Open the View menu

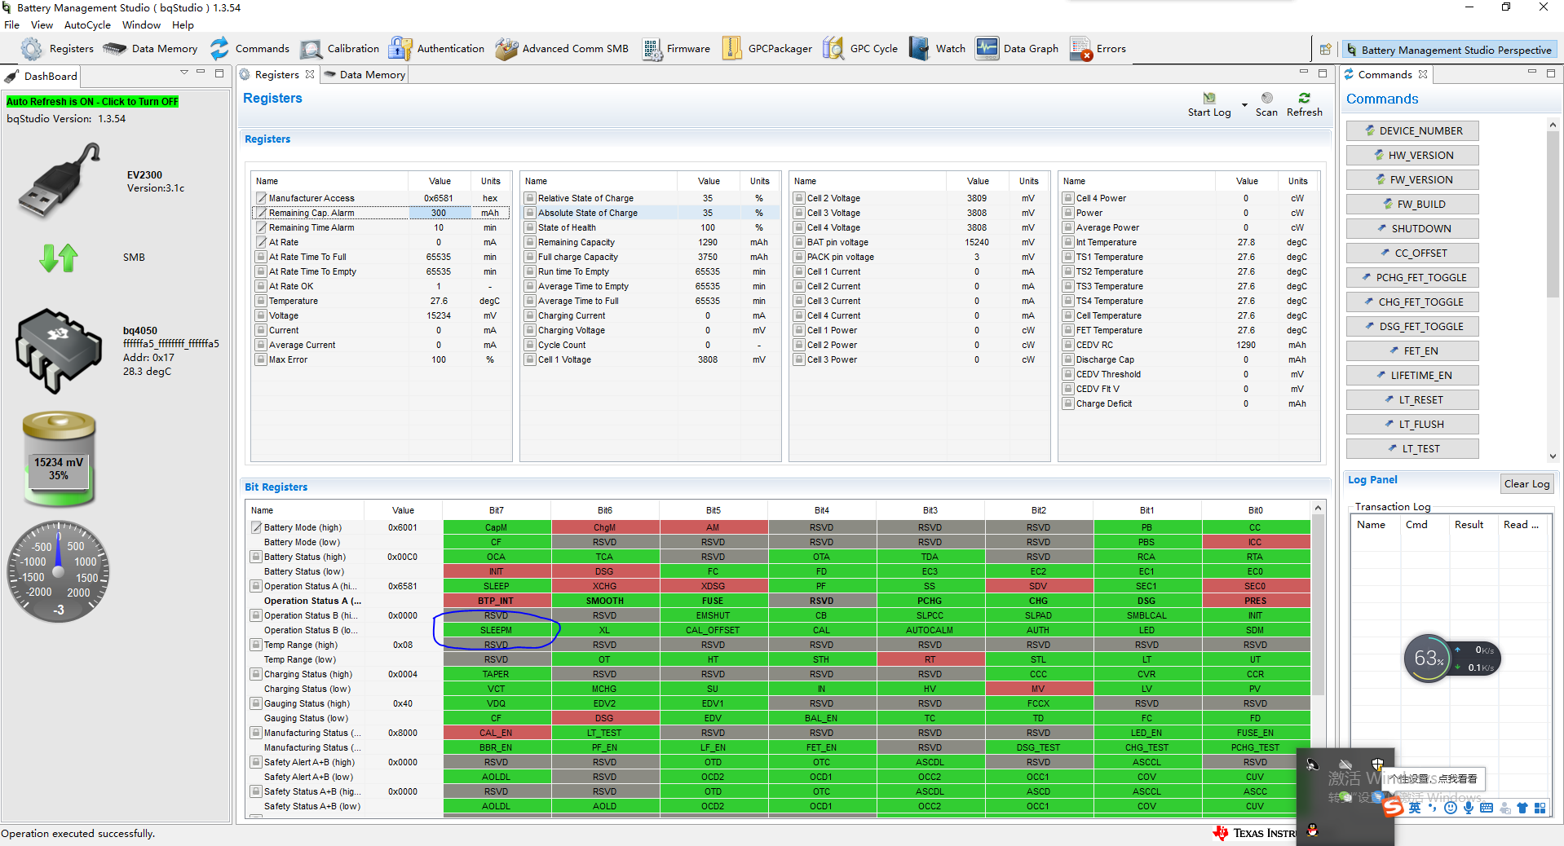[x=42, y=25]
